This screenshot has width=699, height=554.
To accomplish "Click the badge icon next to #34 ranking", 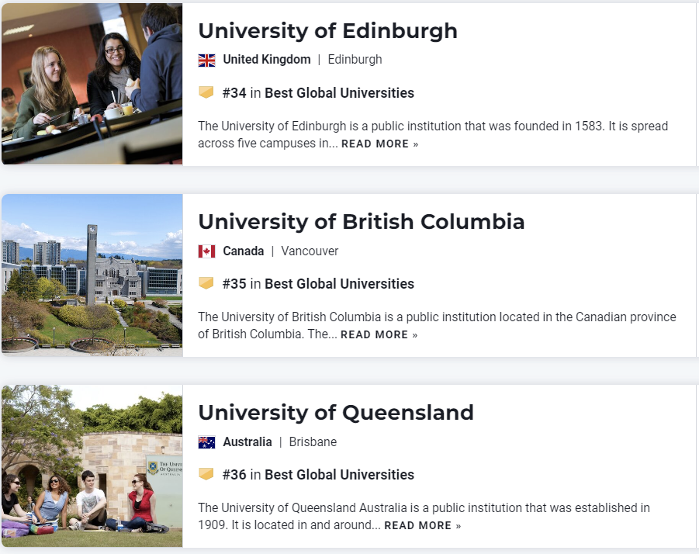I will pos(206,92).
